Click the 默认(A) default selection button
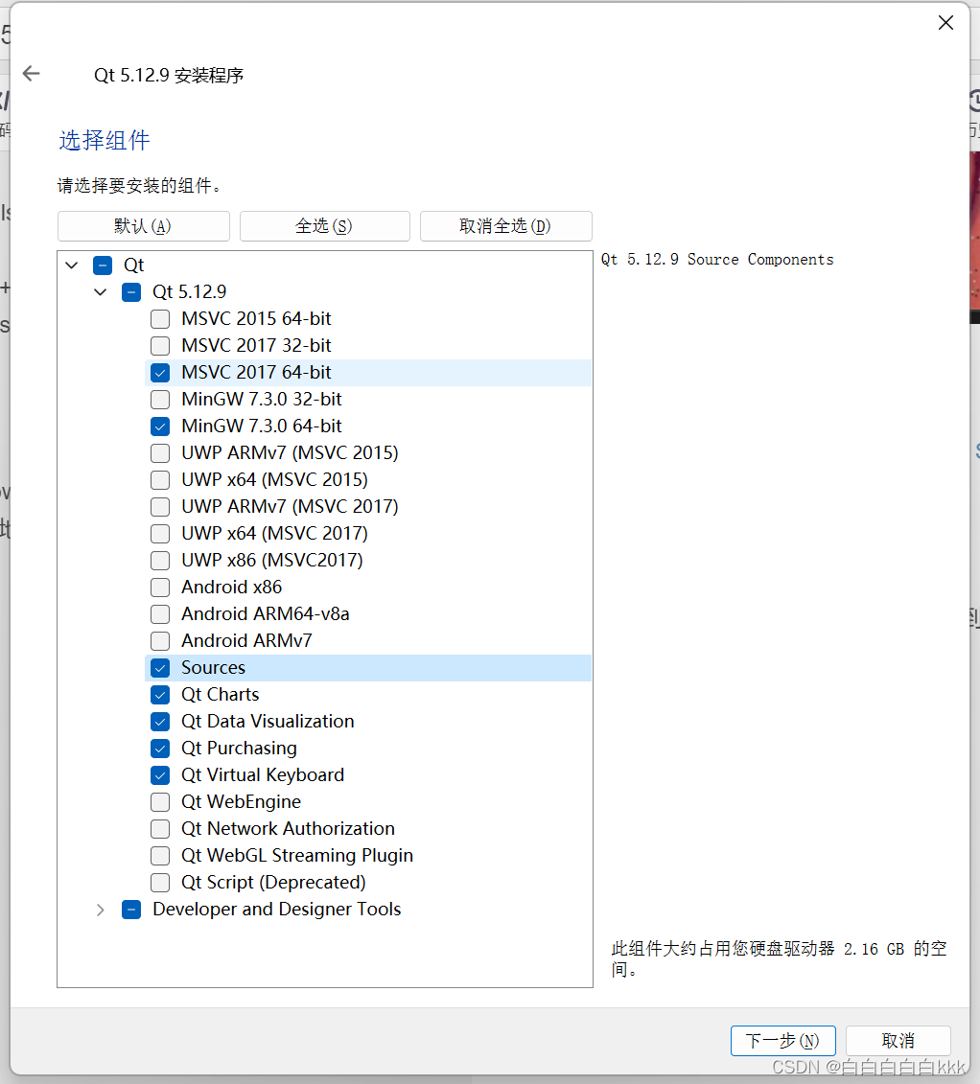 [x=143, y=226]
